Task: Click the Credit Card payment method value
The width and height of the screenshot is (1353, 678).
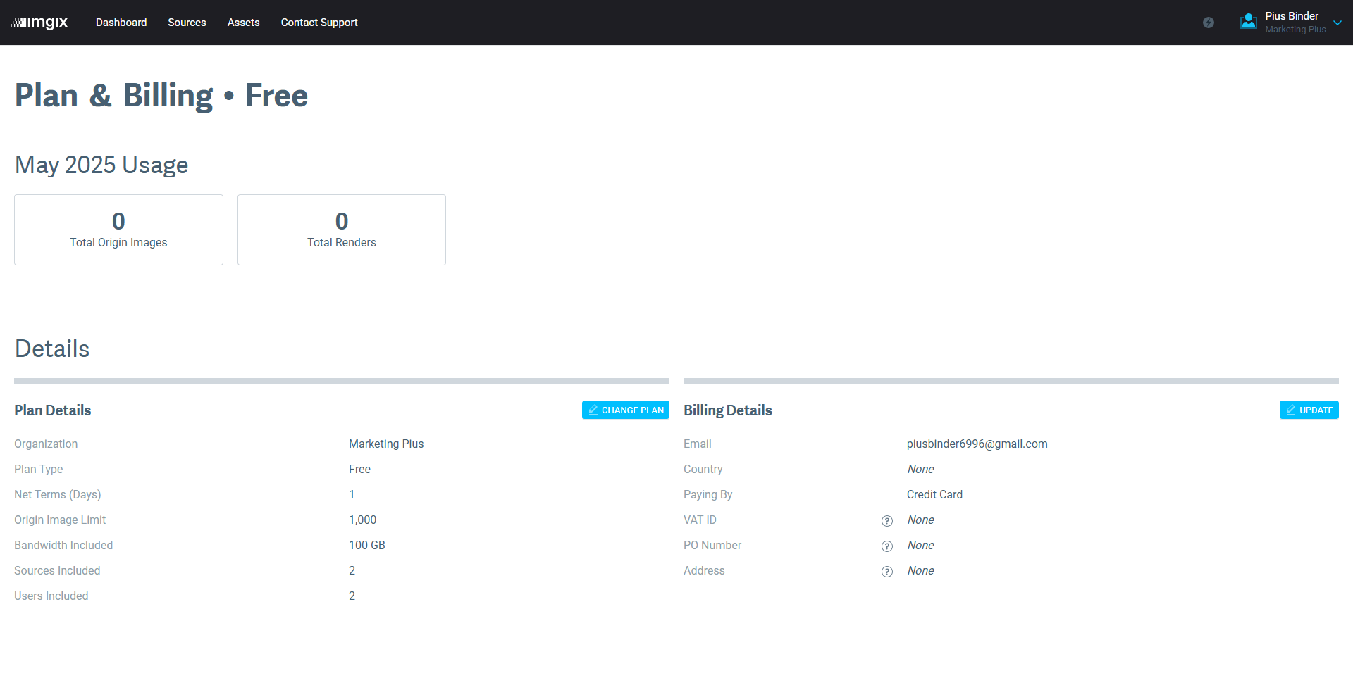Action: 934,495
